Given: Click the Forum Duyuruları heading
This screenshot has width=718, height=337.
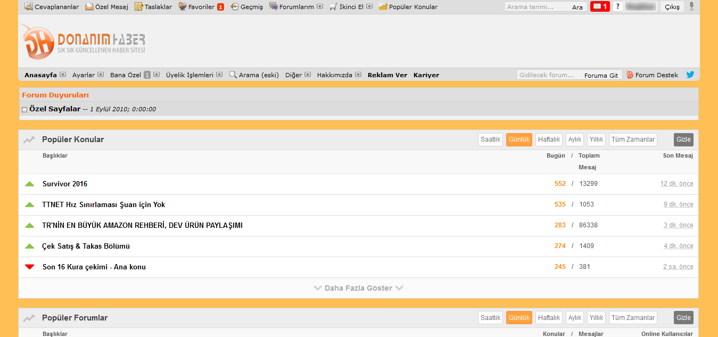Looking at the screenshot, I should tap(55, 95).
